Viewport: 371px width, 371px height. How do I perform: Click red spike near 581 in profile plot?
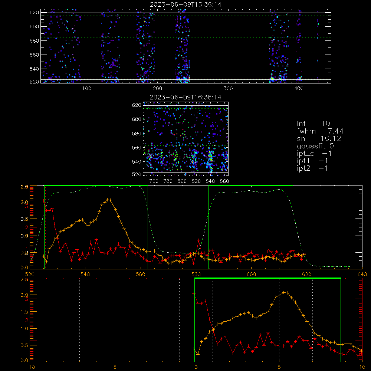tap(199, 240)
